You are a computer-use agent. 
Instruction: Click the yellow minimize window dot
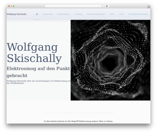11,6
